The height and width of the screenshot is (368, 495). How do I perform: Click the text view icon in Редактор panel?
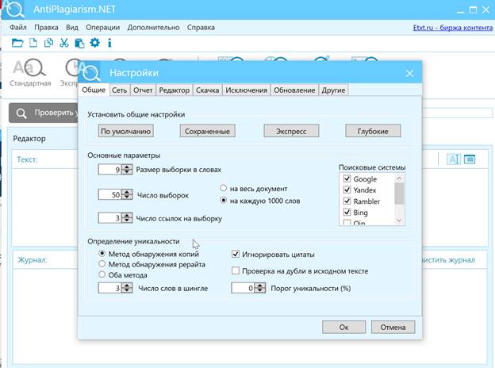pos(453,159)
